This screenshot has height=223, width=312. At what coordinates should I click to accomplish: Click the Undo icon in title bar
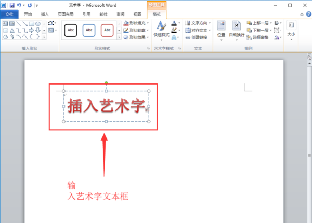[x=19, y=5]
